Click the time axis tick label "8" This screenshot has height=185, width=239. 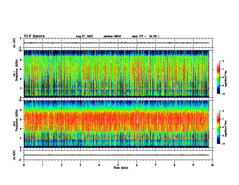174,165
